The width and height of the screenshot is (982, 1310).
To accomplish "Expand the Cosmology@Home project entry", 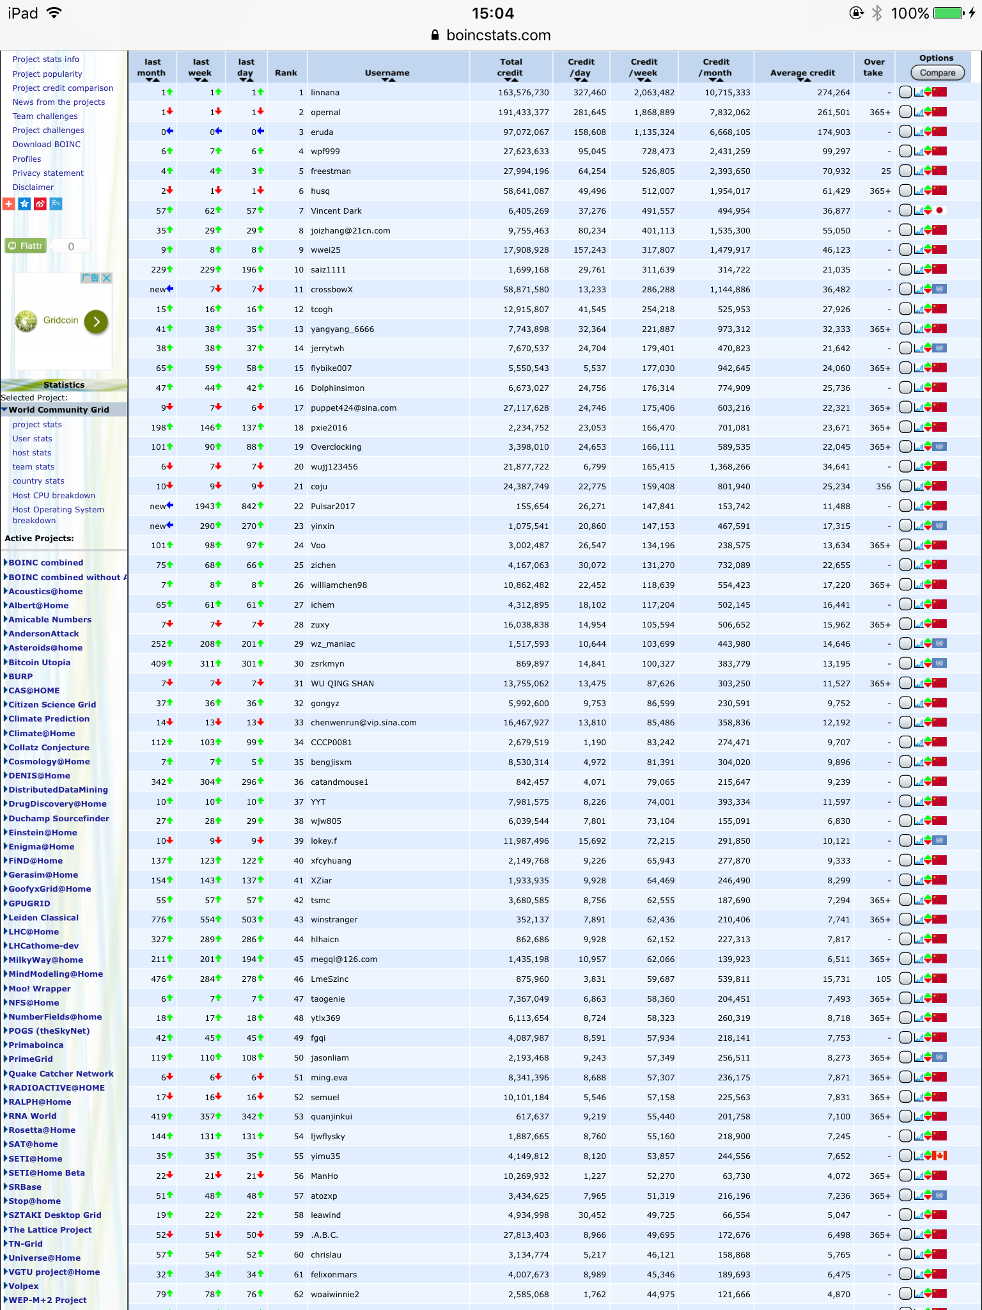I will [x=6, y=761].
